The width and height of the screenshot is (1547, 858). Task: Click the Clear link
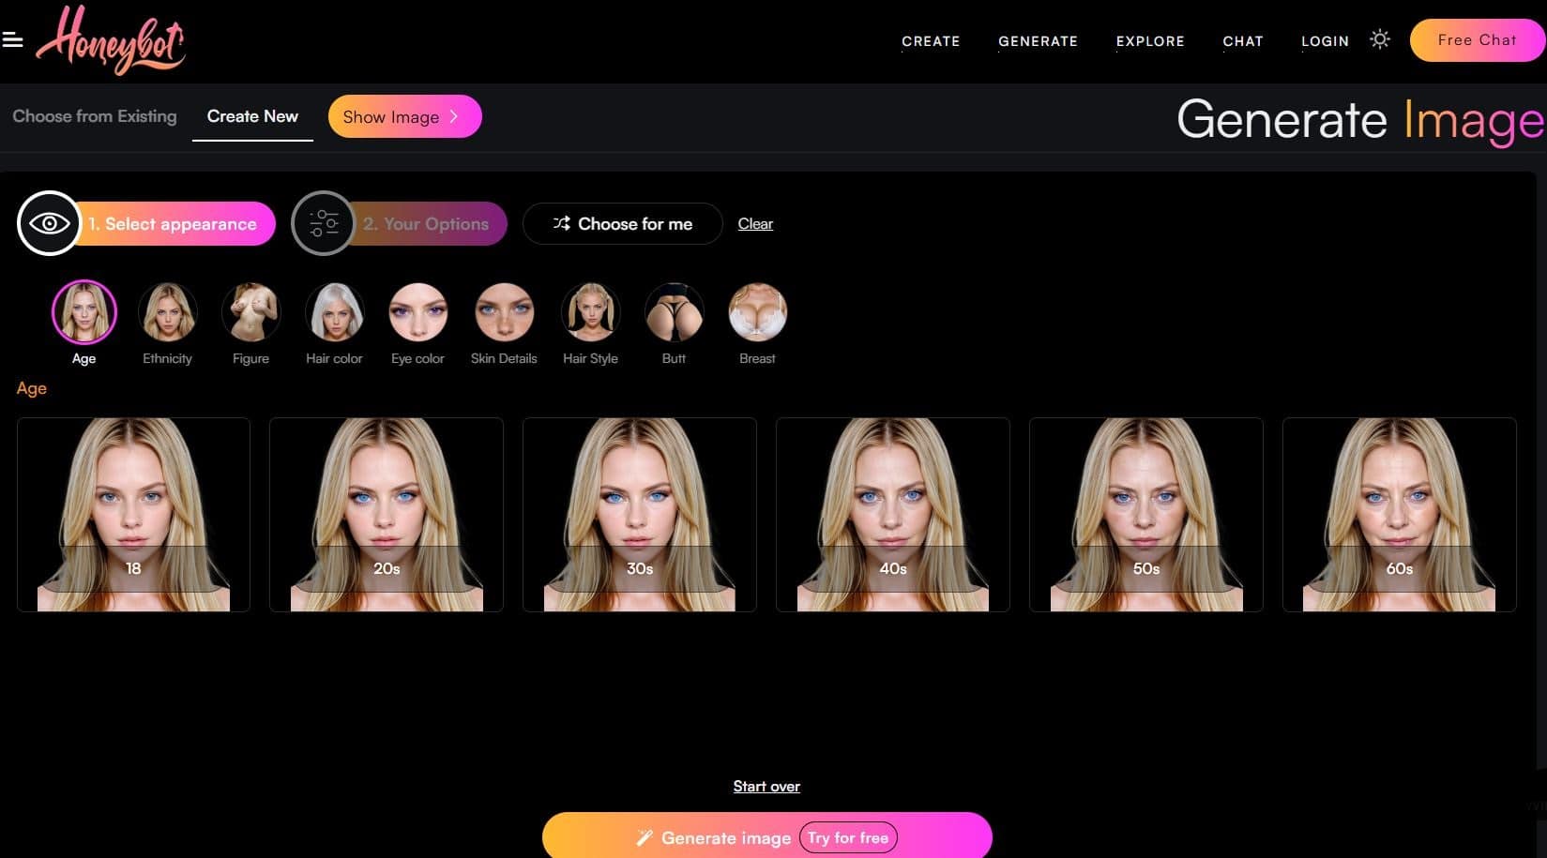pyautogui.click(x=755, y=224)
